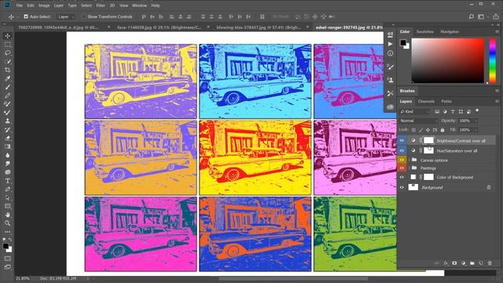Select the Gradient tool
Image resolution: width=503 pixels, height=283 pixels.
[8, 147]
